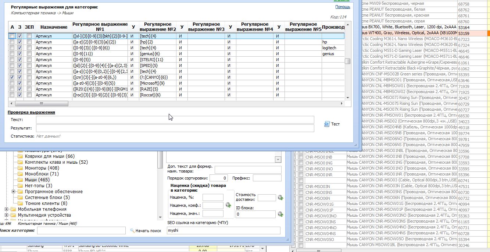490x252 pixels.
Task: Click the SEO ссылка field containing myshi
Action: coord(223,231)
